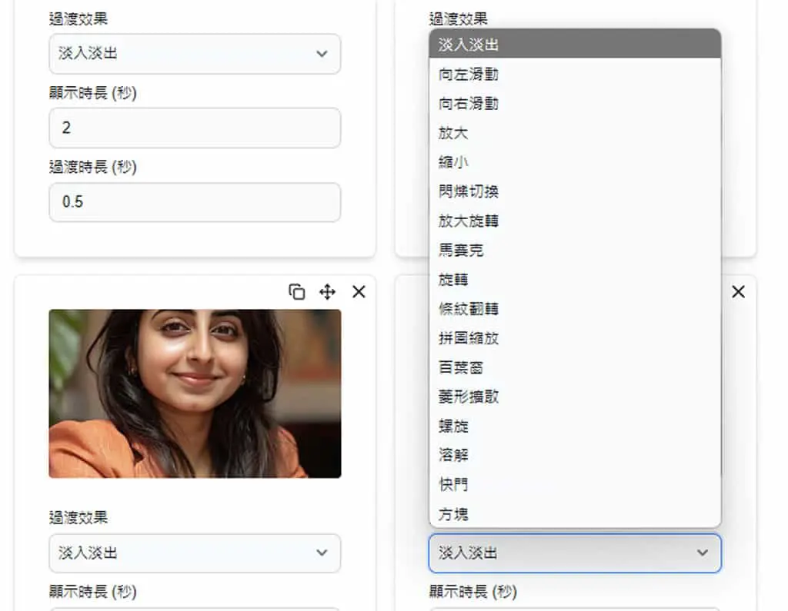Click the 顯示時長 field containing 2
Screen dimensions: 788x611
point(195,128)
